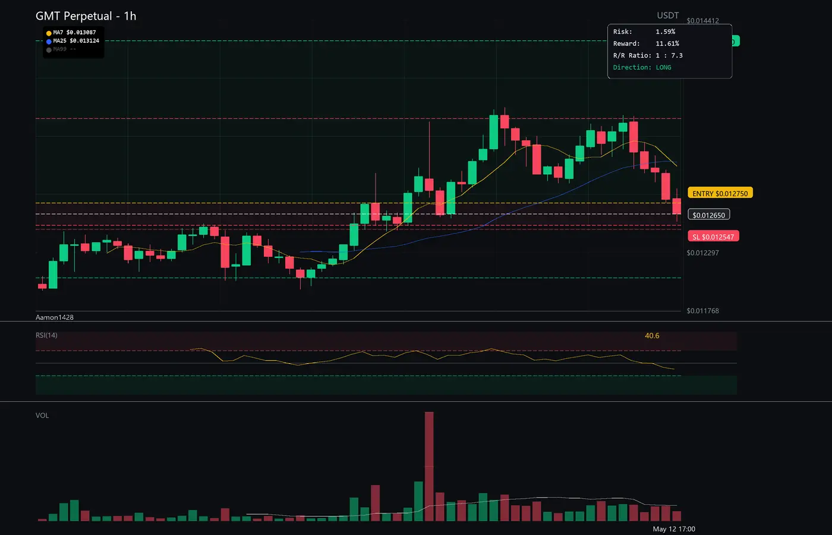Select the R/R Ratio 1 : 7.3 line

648,55
